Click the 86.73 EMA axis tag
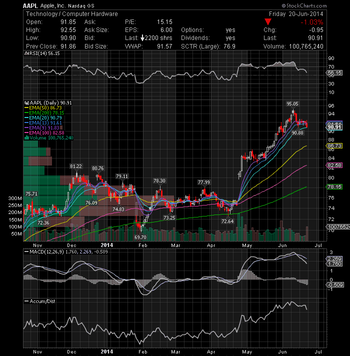Screen dimensions: 350x356 tap(334, 146)
